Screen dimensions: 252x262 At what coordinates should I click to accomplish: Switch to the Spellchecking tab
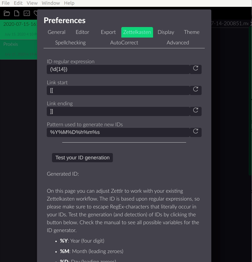70,43
